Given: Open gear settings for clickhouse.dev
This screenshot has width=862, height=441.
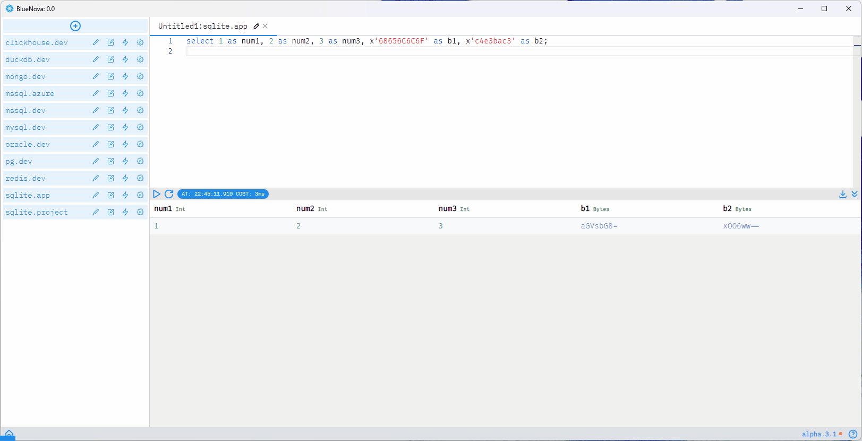Looking at the screenshot, I should click(140, 42).
